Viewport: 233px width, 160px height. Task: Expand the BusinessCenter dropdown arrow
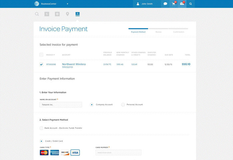click(68, 4)
